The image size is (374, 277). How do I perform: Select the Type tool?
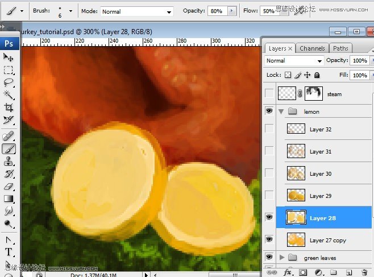[x=9, y=252]
